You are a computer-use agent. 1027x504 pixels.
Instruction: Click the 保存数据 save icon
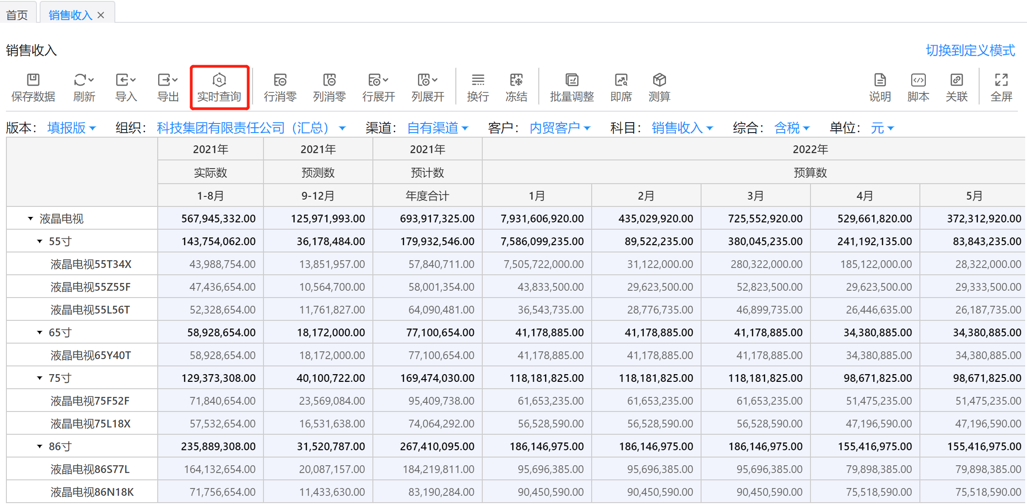pos(33,80)
